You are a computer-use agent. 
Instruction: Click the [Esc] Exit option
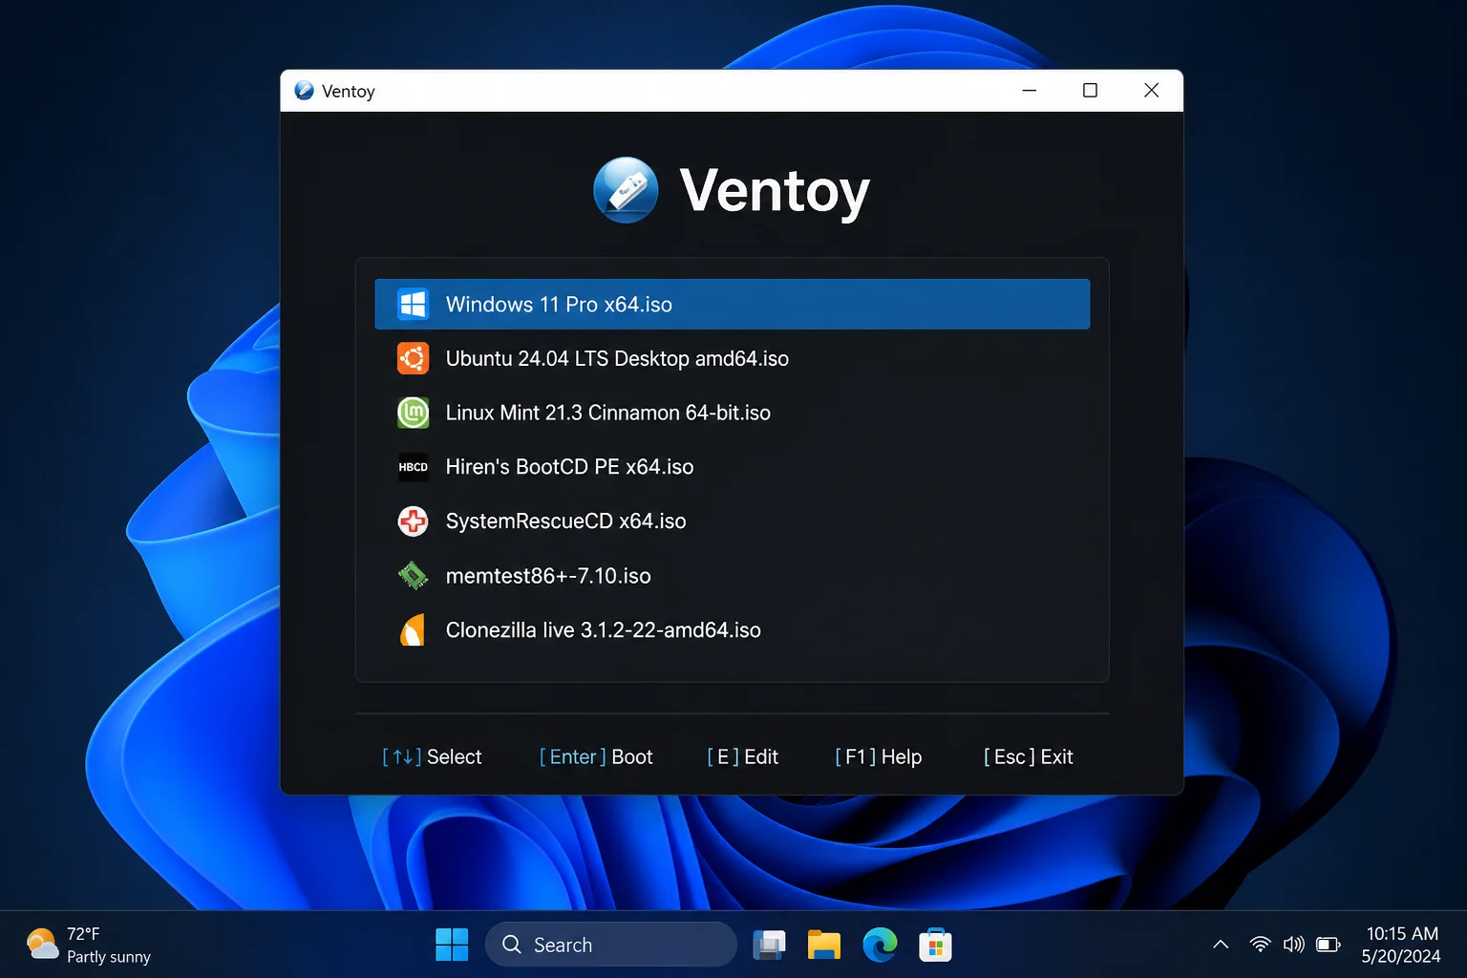tap(1028, 757)
